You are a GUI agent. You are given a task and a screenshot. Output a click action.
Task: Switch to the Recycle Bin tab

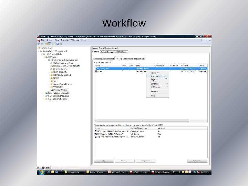tap(139, 59)
